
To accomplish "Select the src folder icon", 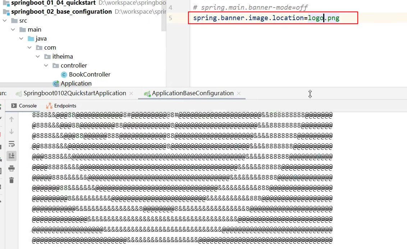I will tap(14, 20).
